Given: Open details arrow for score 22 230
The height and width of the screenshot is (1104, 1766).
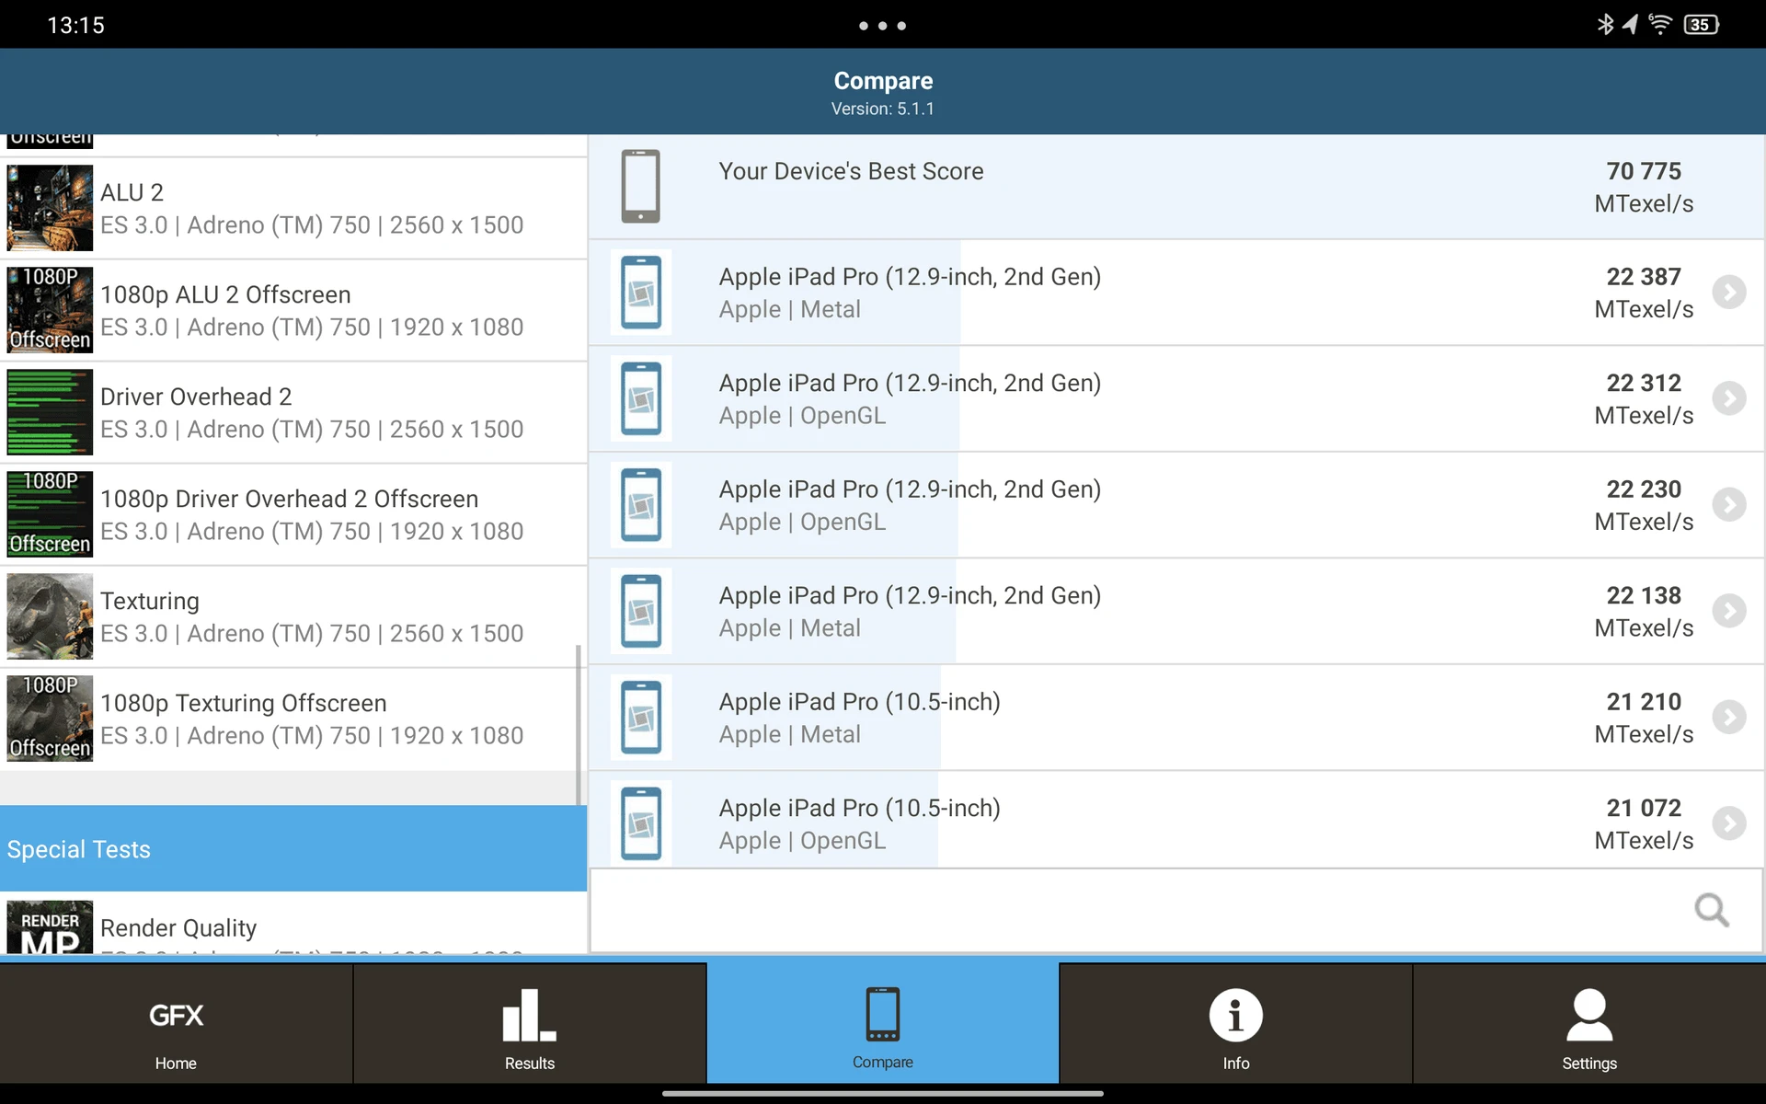Looking at the screenshot, I should tap(1729, 505).
